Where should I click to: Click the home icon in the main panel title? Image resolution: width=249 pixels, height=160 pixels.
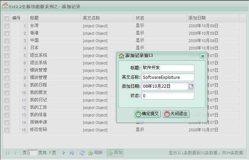5,5
